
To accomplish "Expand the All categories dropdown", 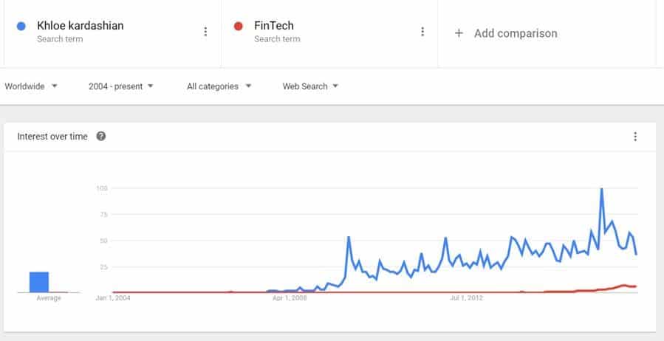I will [219, 86].
